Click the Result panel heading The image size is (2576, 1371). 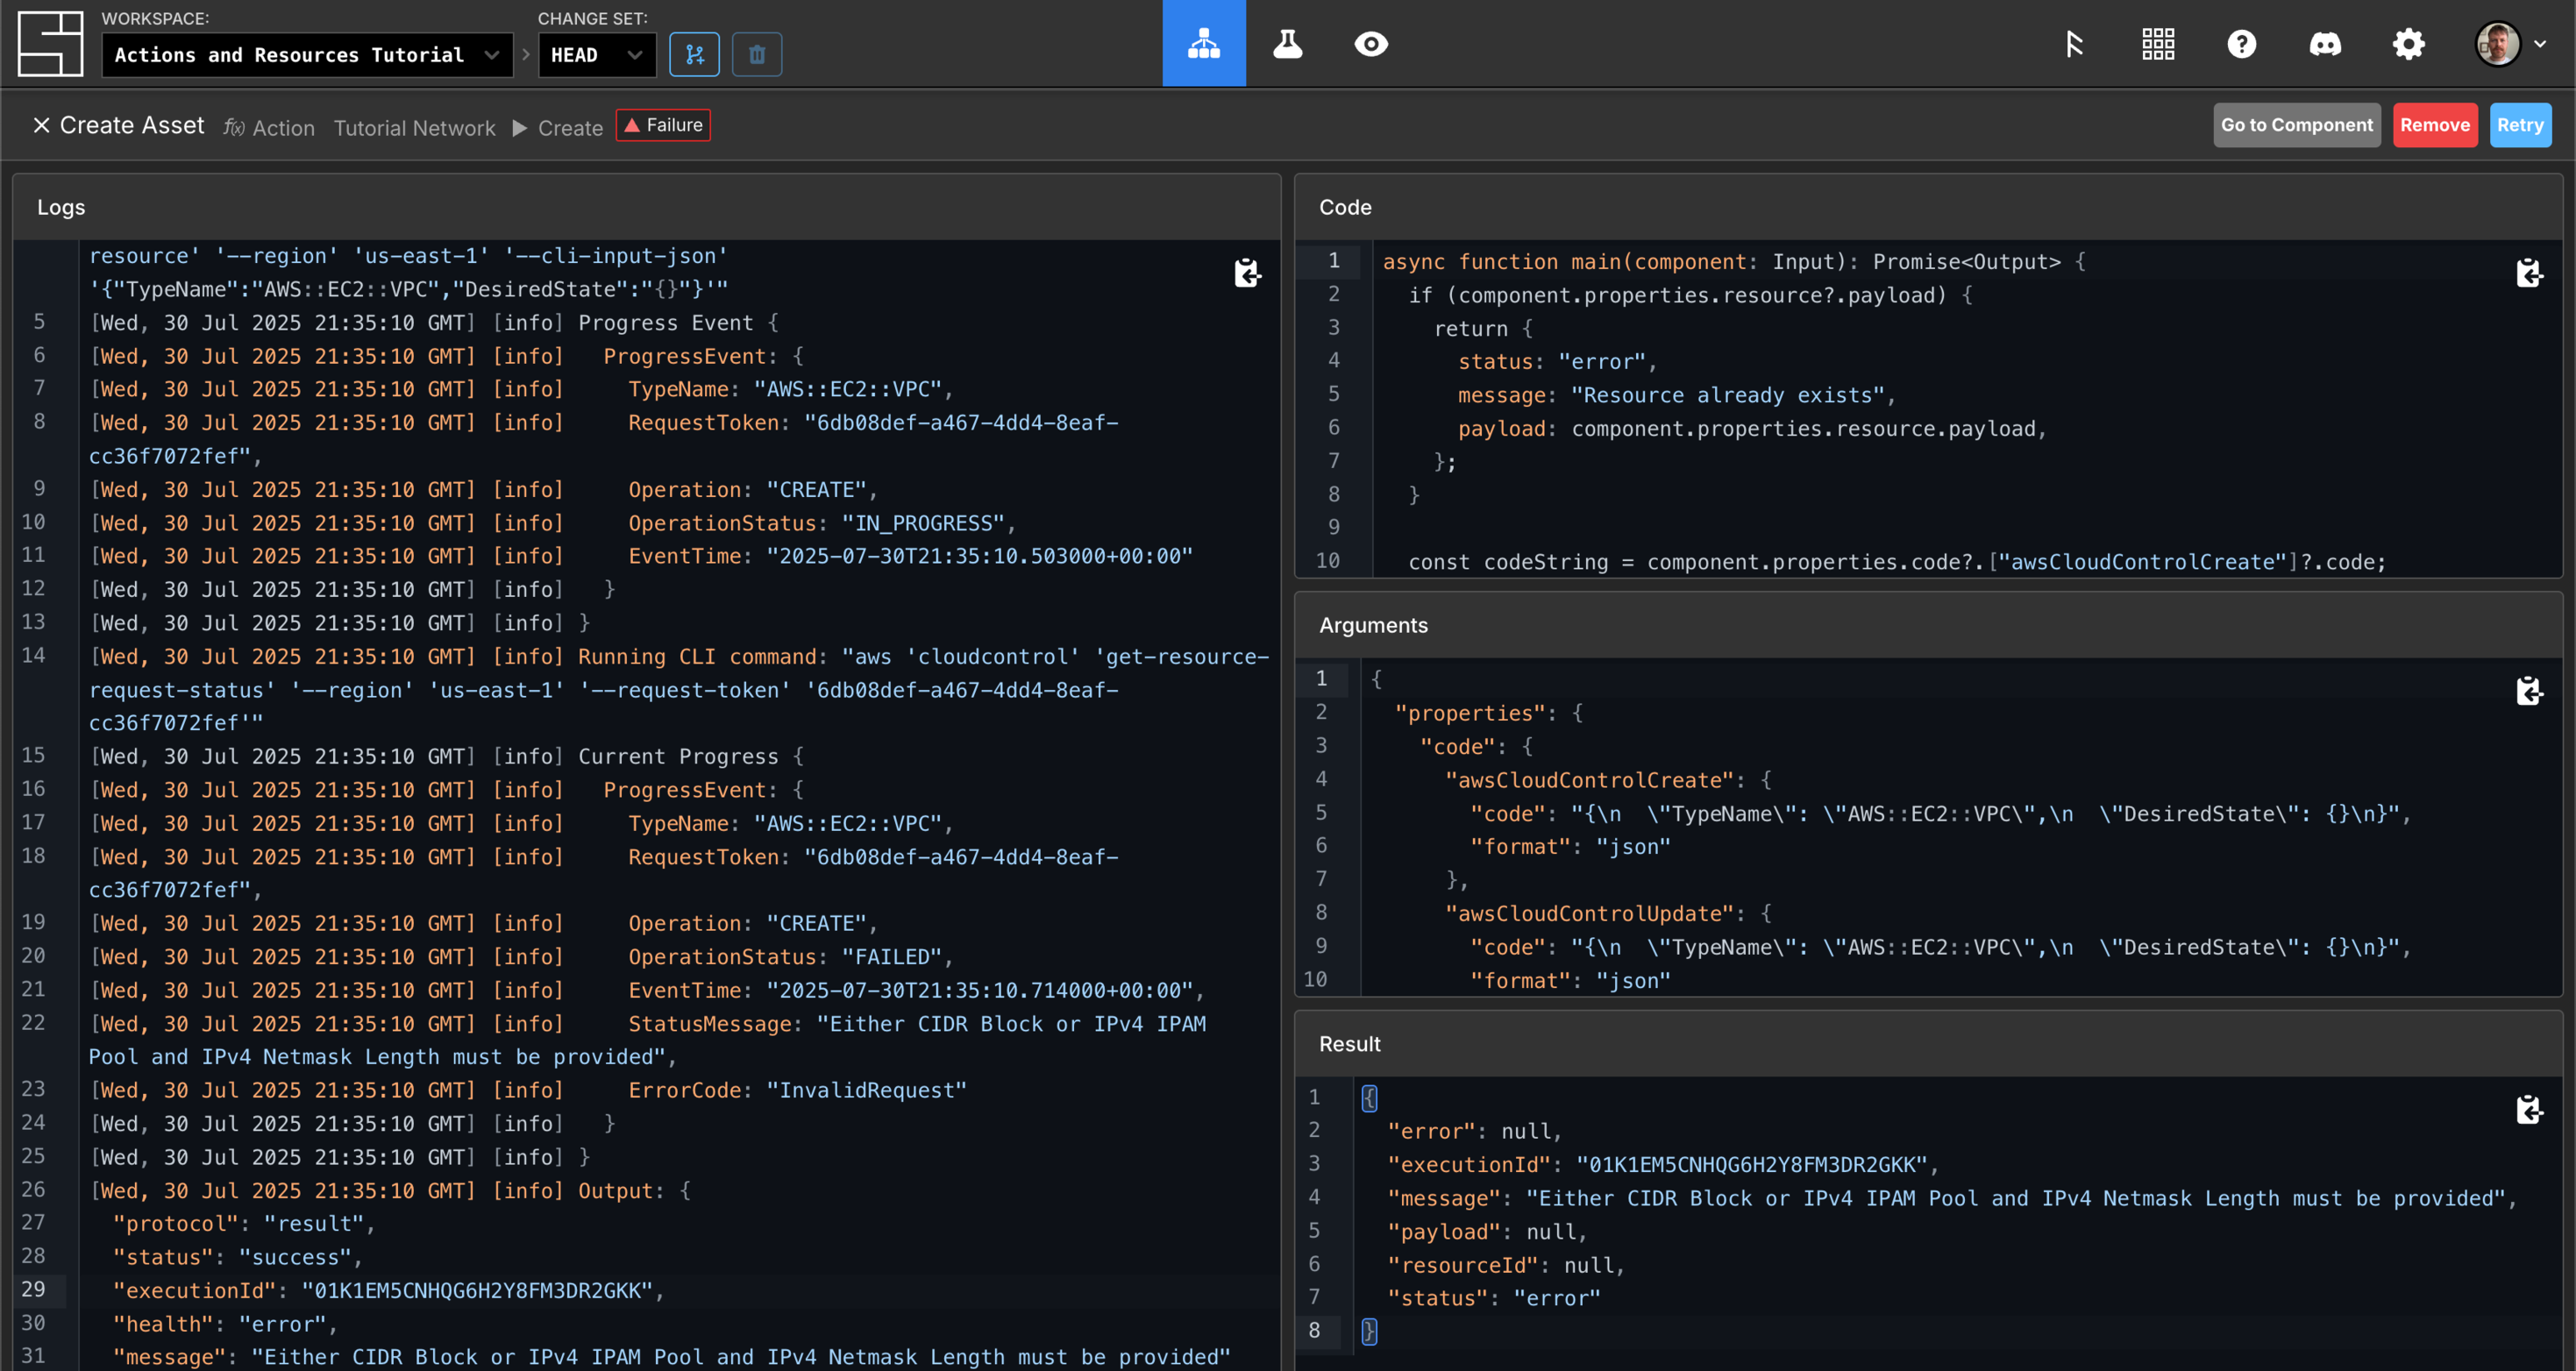pyautogui.click(x=1349, y=1044)
